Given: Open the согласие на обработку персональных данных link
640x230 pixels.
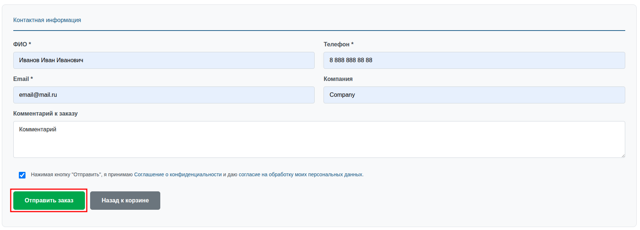Looking at the screenshot, I should tap(301, 174).
